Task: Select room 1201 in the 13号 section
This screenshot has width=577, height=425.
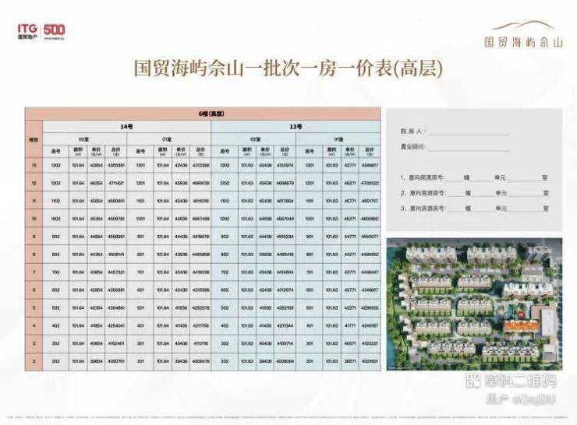Action: 310,183
